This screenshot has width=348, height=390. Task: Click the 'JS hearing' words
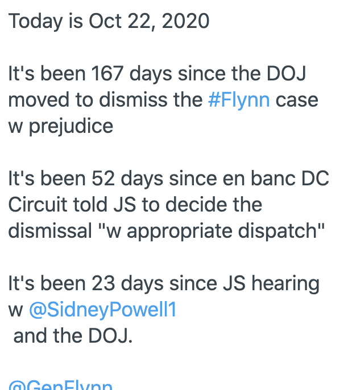click(271, 285)
